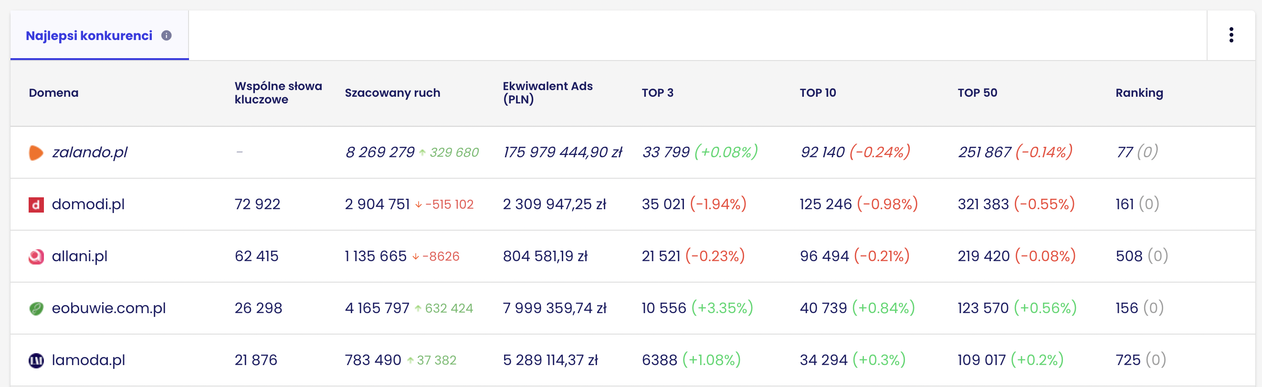Click the red -515 102 traffic change
This screenshot has width=1262, height=387.
449,204
